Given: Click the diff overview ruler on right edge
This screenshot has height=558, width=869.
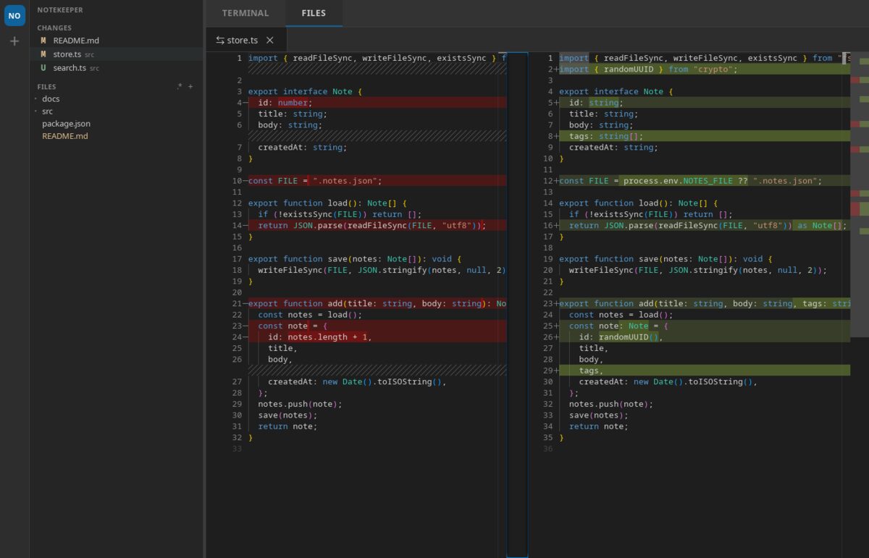Looking at the screenshot, I should coord(860,304).
